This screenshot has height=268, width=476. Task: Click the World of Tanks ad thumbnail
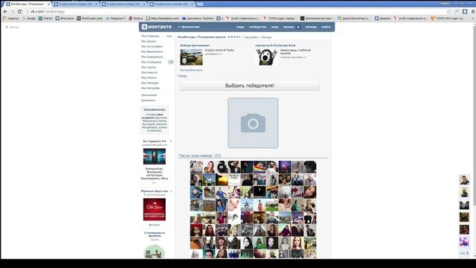point(191,57)
